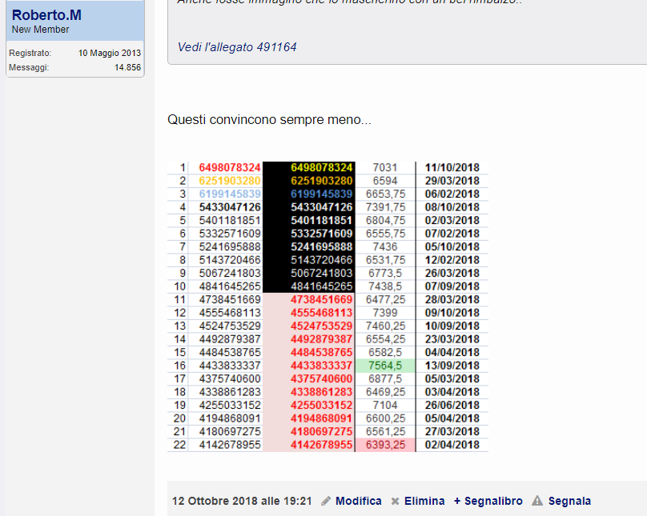
Task: Click the pink highlighted cell 6393,25
Action: [385, 445]
